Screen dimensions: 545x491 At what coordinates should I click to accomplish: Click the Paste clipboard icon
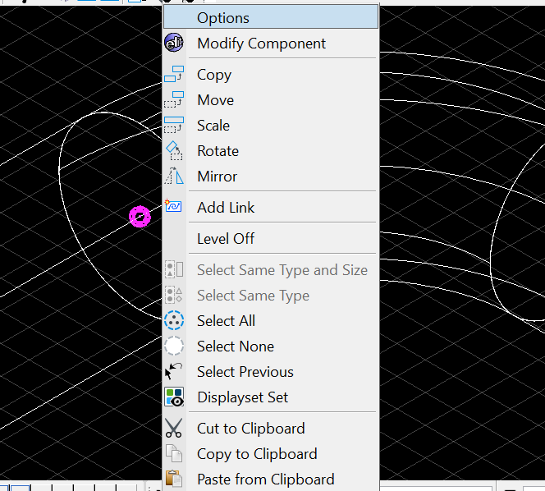(174, 479)
